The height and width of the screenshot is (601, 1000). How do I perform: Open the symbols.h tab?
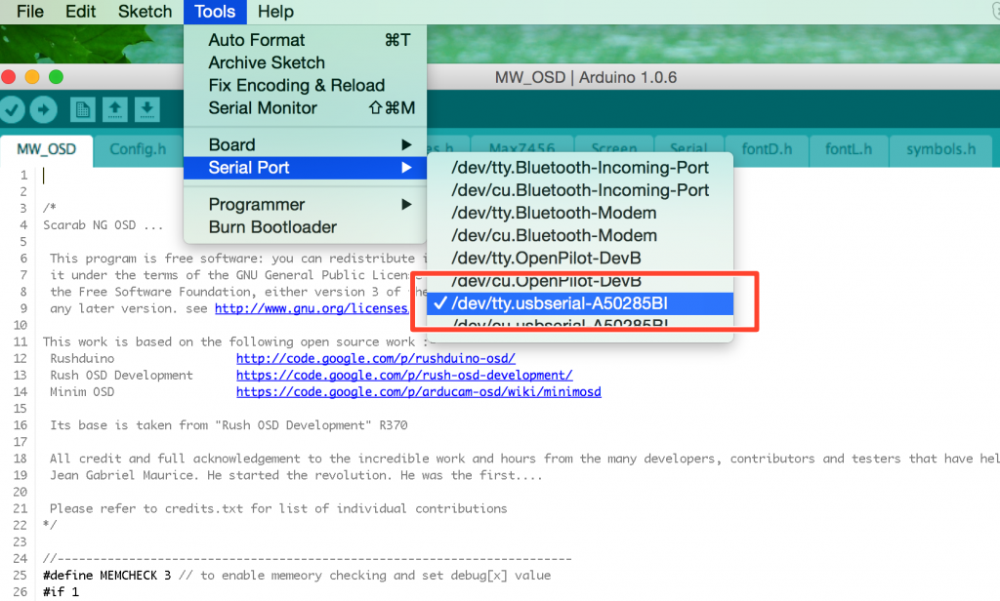[x=939, y=150]
